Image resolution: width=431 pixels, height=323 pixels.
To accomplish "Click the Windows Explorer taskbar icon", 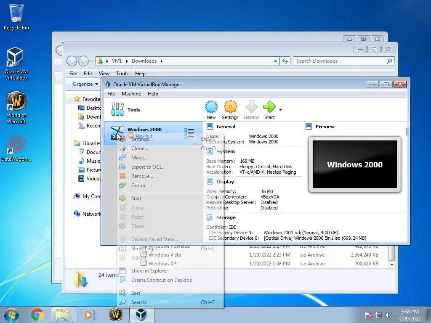I will coord(62,315).
